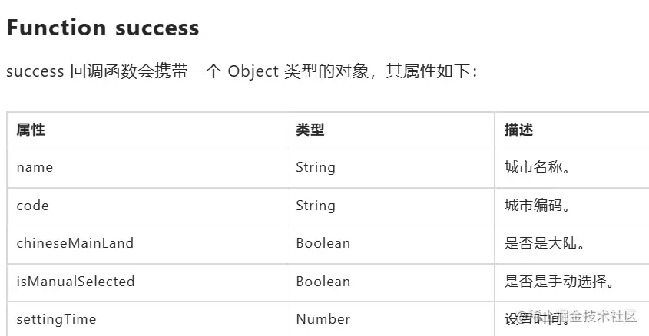The height and width of the screenshot is (336, 649).
Task: Select the chineseMainLand property cell
Action: [75, 243]
